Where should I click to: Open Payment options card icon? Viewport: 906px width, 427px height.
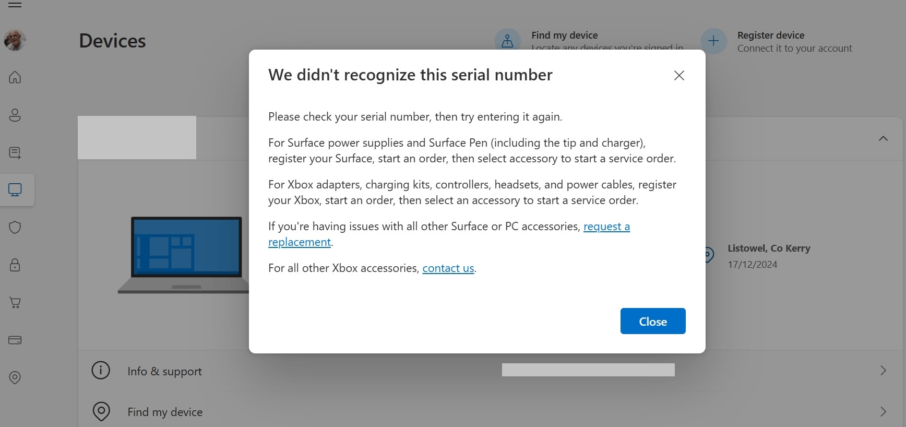coord(15,340)
